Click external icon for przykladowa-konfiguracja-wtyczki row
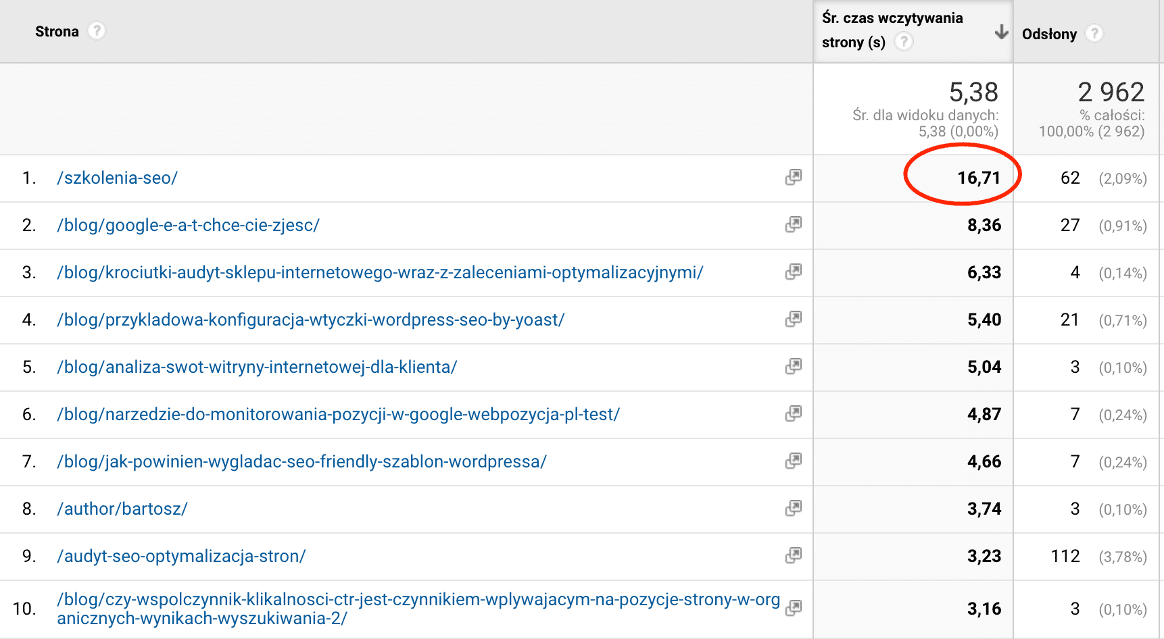The height and width of the screenshot is (639, 1164). point(793,319)
